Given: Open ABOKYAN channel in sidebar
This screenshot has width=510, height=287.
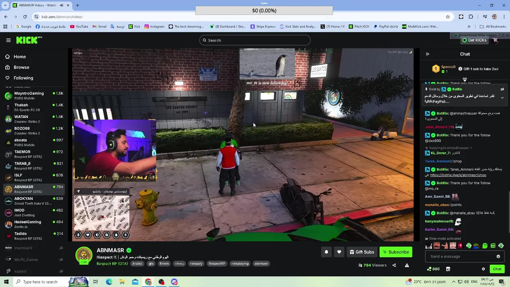Looking at the screenshot, I should coord(34,201).
